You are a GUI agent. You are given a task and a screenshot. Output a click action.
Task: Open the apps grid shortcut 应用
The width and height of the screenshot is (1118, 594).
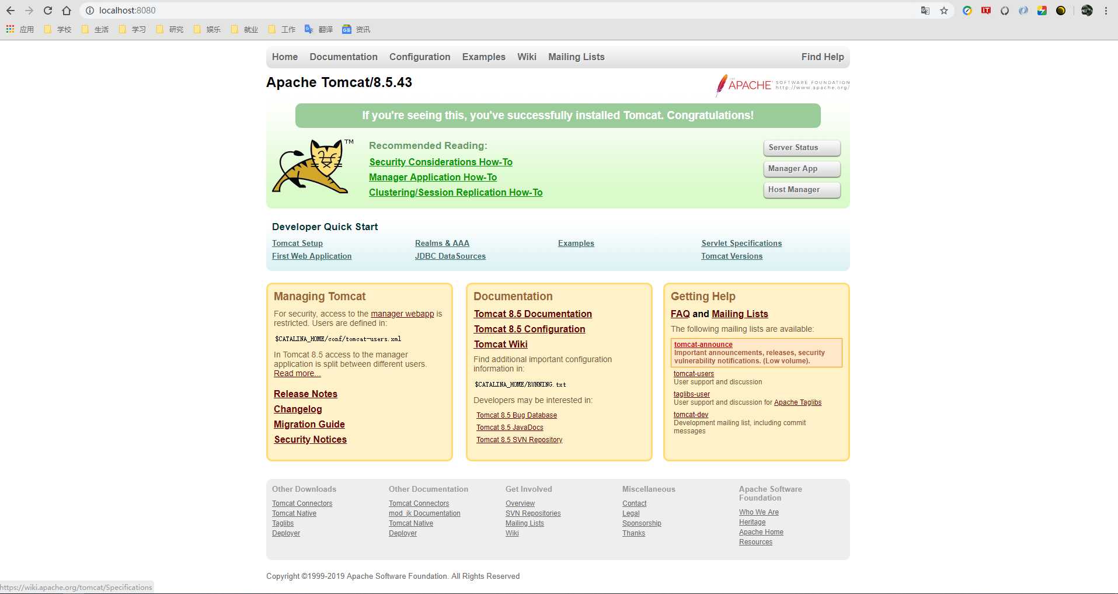pos(20,29)
